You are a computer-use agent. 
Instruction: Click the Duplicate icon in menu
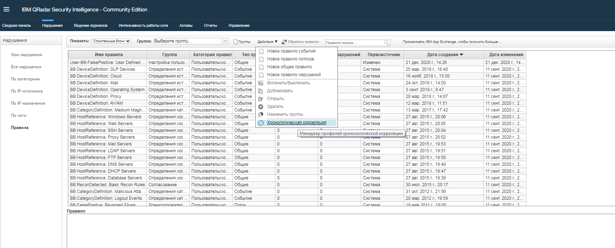(261, 91)
